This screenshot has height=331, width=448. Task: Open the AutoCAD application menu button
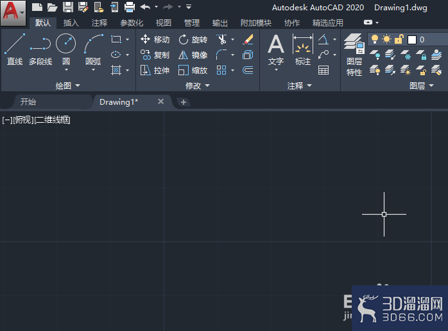[13, 13]
